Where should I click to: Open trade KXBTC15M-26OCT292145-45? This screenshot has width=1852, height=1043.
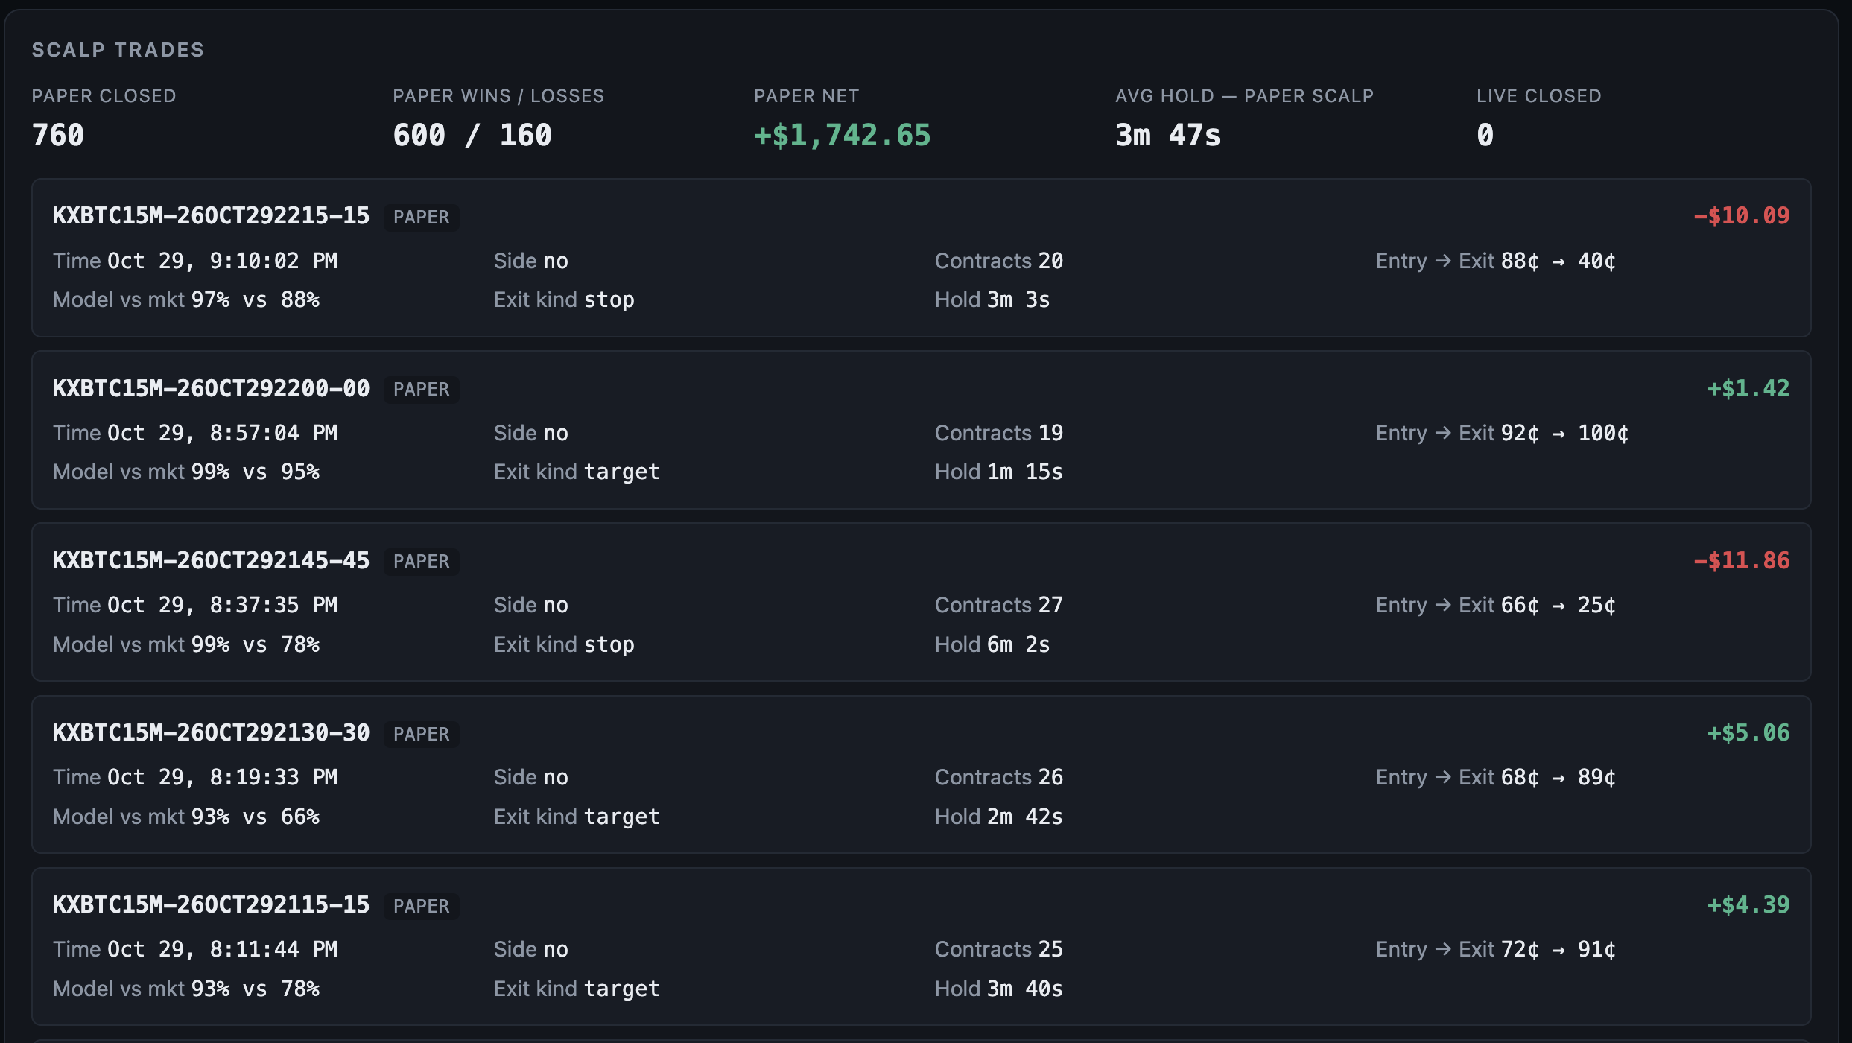pos(211,560)
